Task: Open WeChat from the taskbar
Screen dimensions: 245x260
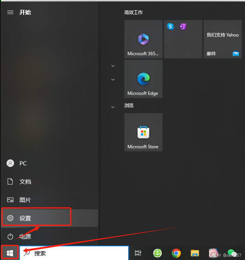Action: tap(232, 253)
